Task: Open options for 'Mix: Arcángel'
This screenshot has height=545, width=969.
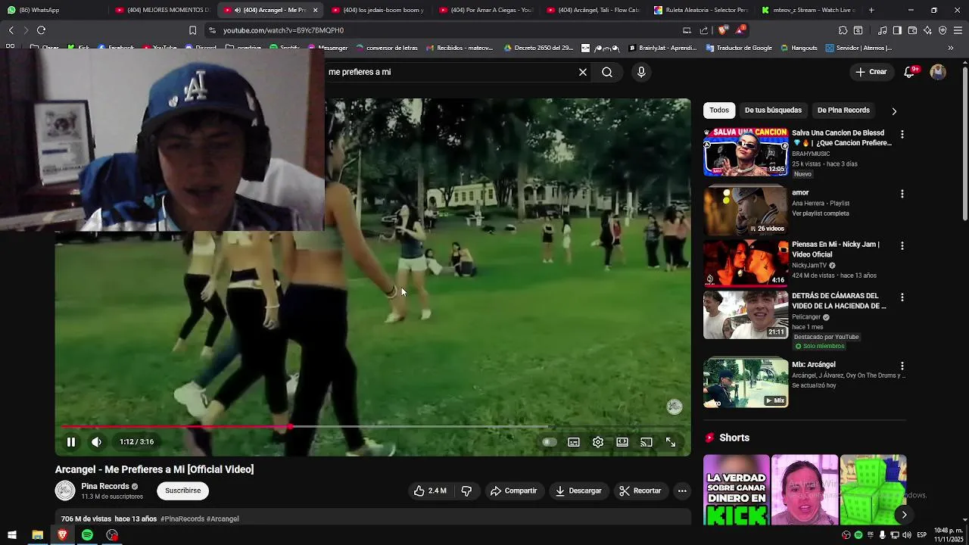Action: click(902, 366)
